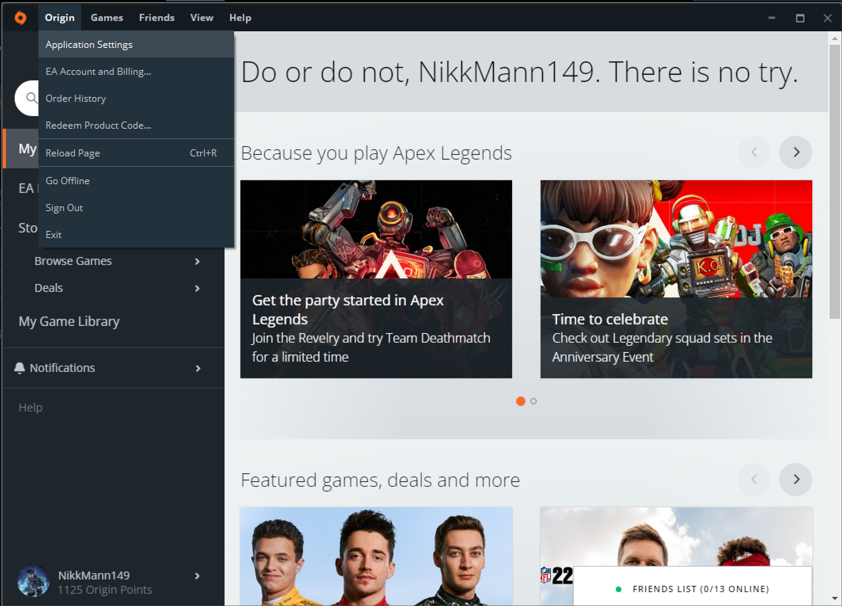Open My Game Library
The height and width of the screenshot is (606, 842).
click(69, 321)
